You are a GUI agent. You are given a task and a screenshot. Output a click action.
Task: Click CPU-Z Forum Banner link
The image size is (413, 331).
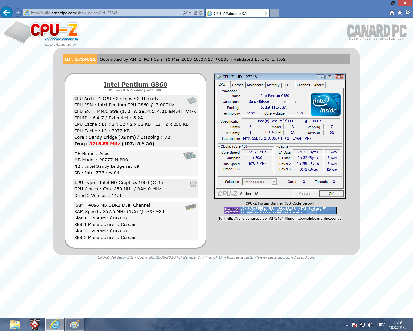tap(280, 203)
